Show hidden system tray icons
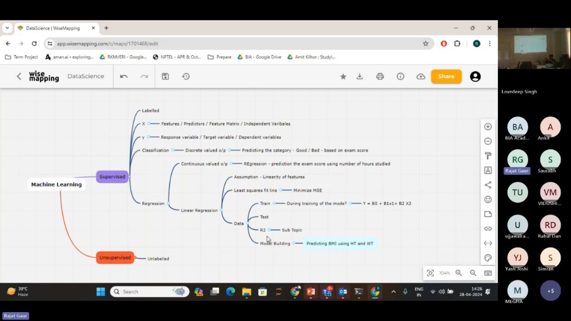This screenshot has height=321, width=571. (393, 291)
